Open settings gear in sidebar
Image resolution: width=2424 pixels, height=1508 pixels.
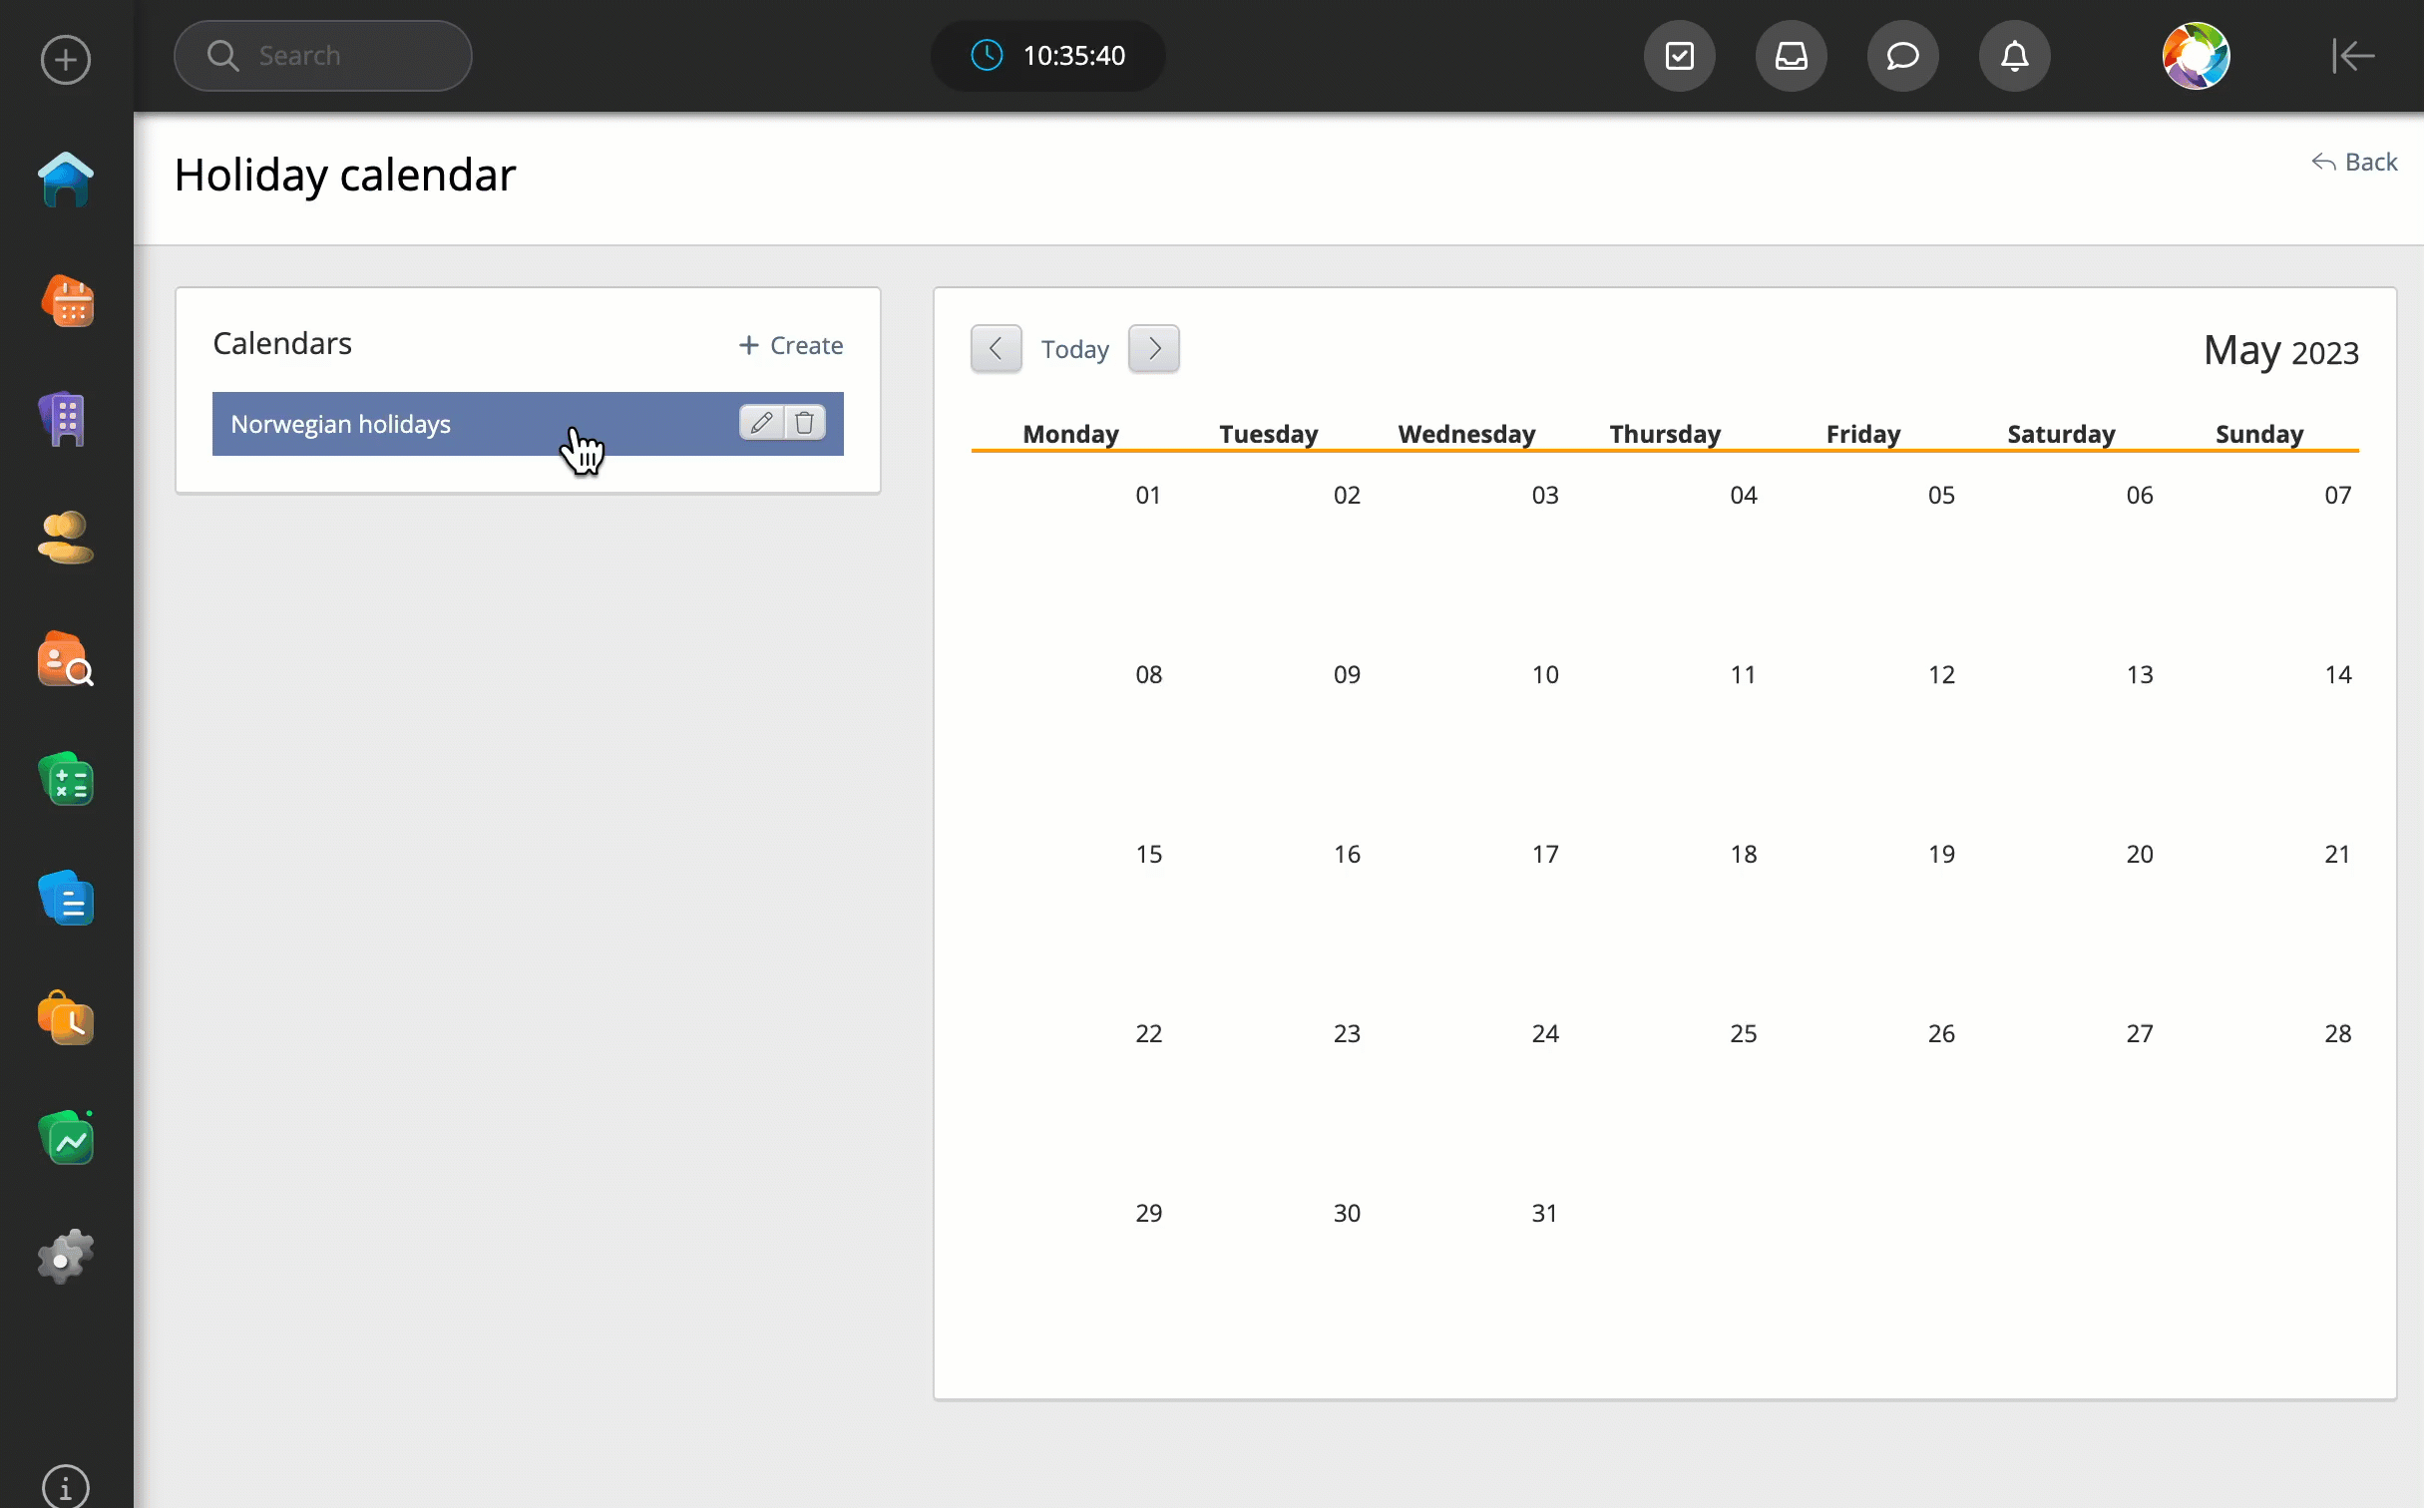tap(66, 1257)
